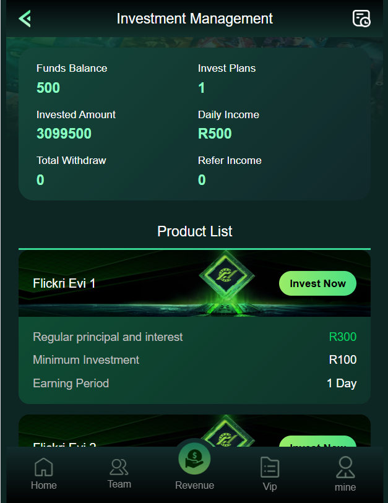Open the investment history records icon
This screenshot has height=503, width=388.
click(x=361, y=19)
